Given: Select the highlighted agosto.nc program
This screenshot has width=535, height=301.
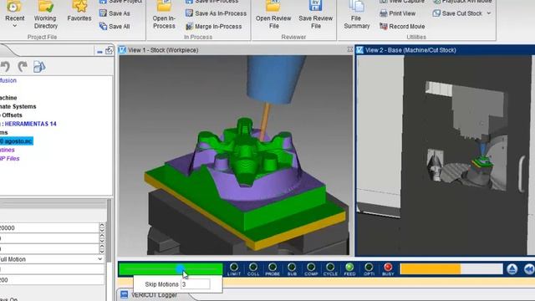Looking at the screenshot, I should [17, 141].
